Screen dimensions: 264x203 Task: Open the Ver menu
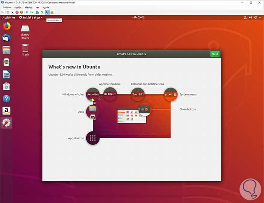pyautogui.click(x=37, y=8)
